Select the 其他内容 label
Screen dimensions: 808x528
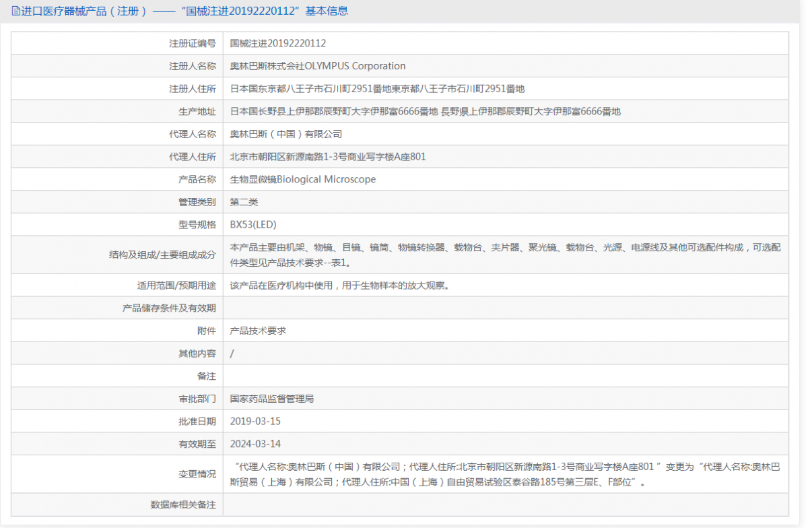click(197, 353)
